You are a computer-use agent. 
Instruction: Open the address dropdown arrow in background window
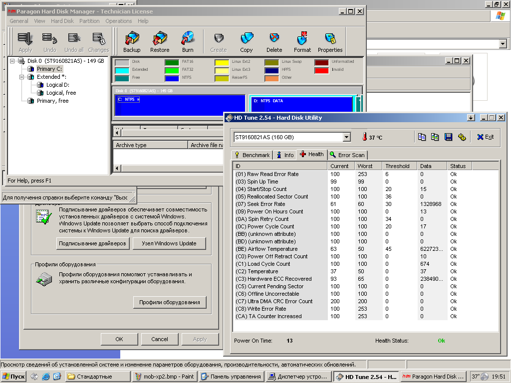[x=503, y=43]
